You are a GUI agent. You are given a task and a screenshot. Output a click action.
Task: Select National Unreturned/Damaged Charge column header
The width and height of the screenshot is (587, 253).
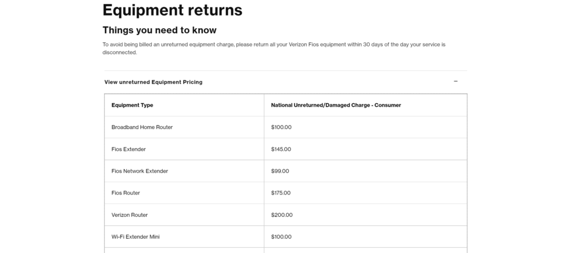[336, 106]
